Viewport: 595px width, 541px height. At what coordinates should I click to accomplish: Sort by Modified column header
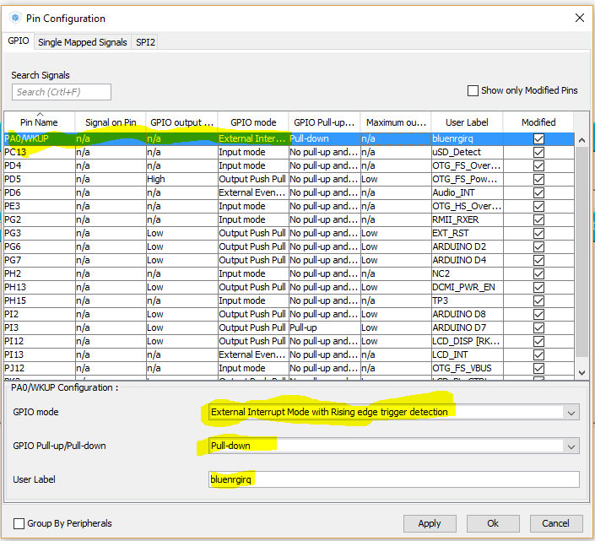(x=538, y=122)
